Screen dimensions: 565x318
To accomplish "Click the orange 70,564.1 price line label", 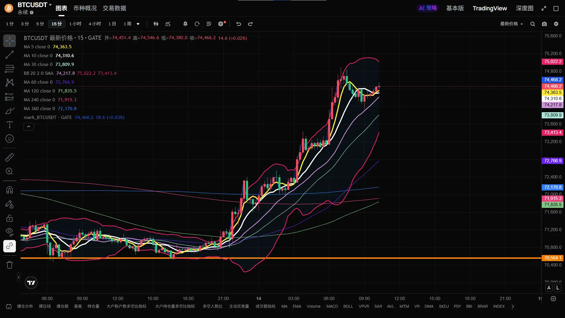I will pyautogui.click(x=552, y=258).
